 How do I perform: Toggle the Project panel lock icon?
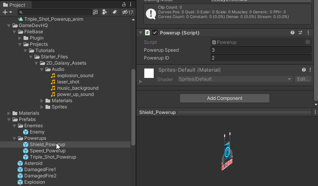(x=124, y=4)
